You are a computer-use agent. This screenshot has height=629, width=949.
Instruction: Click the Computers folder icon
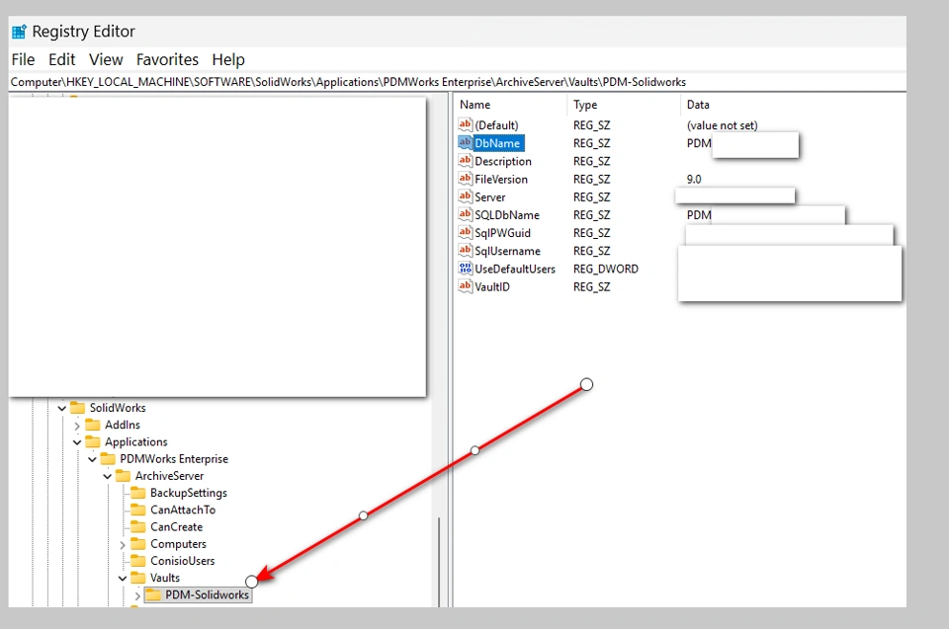[x=138, y=543]
